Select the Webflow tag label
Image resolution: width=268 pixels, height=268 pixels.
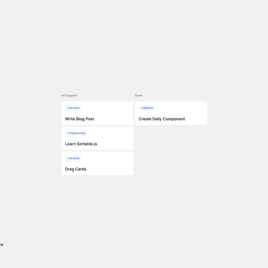pyautogui.click(x=148, y=108)
